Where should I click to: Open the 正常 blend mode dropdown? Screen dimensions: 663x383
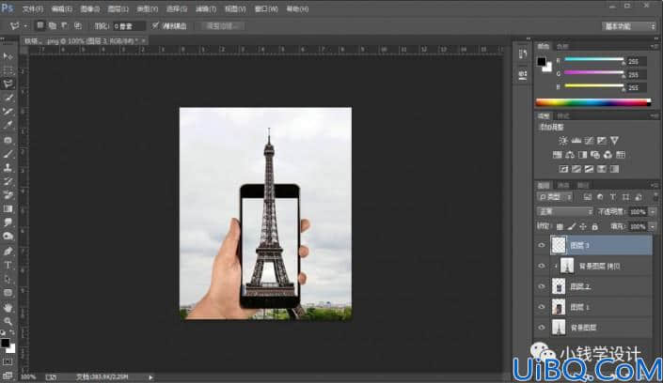coord(565,211)
